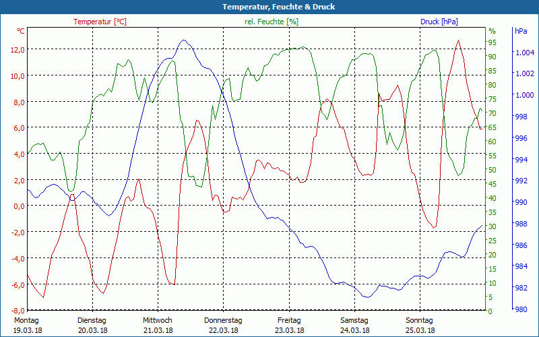Image resolution: width=539 pixels, height=337 pixels.
Task: Select the '10,0' temperature axis value
Action: (x=18, y=76)
